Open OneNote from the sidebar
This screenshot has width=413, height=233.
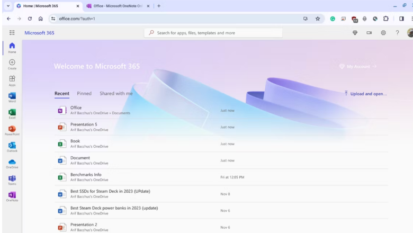coord(12,196)
